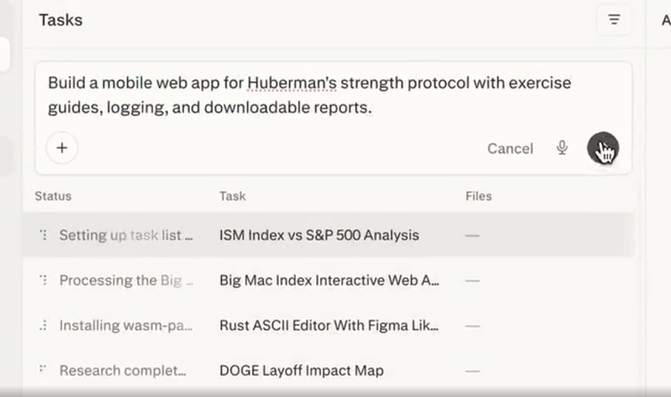The height and width of the screenshot is (397, 671).
Task: Click status icon beside Research complet
Action: tap(43, 370)
